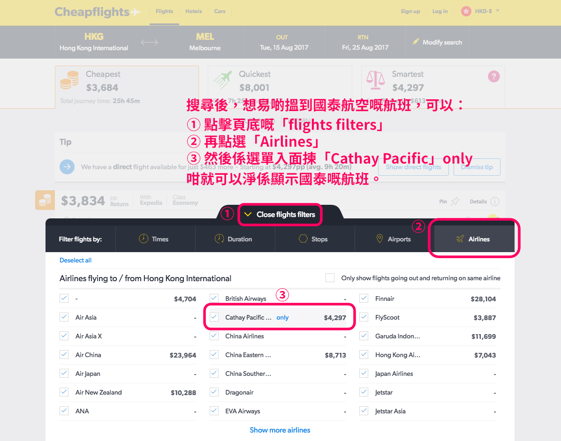The height and width of the screenshot is (441, 561).
Task: Uncheck the Garuda Indonesia checkbox
Action: click(364, 336)
